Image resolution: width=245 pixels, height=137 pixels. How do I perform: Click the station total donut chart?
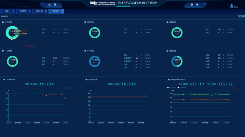[12, 61]
